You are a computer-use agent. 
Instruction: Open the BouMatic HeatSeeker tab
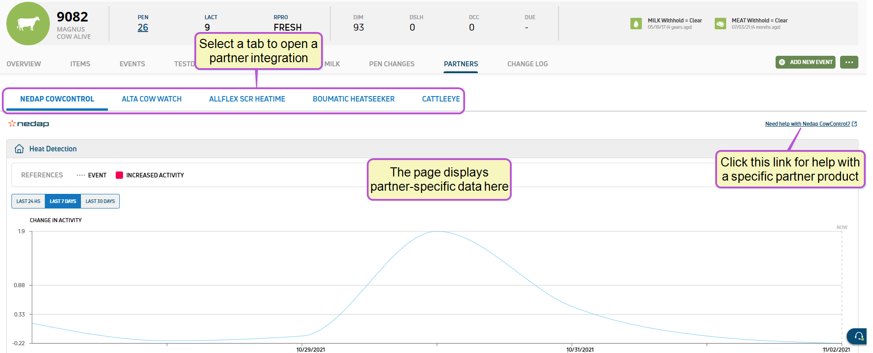[353, 99]
